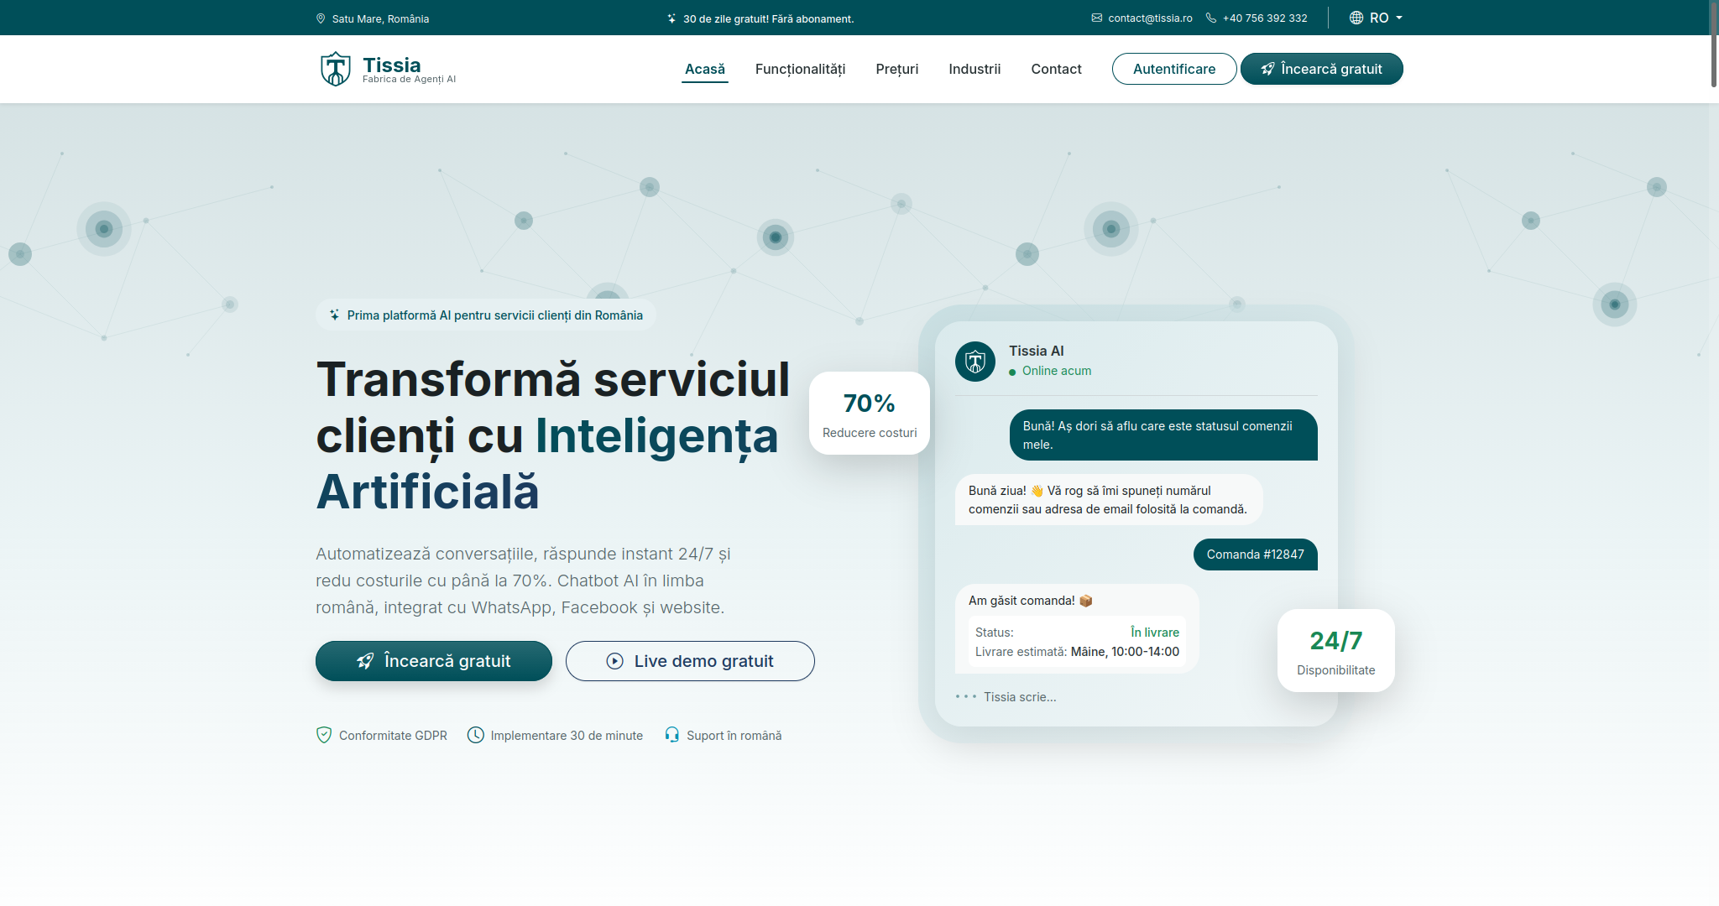Open the Funcționalități menu item
This screenshot has height=906, width=1719.
tap(800, 69)
